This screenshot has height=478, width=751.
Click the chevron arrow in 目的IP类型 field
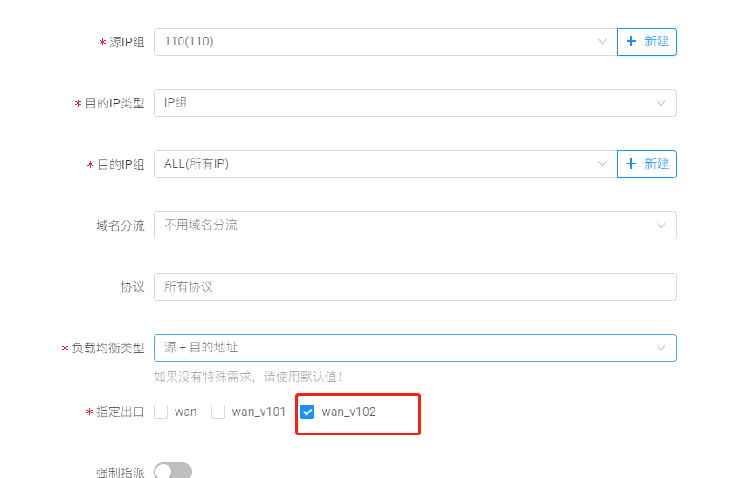click(x=661, y=103)
